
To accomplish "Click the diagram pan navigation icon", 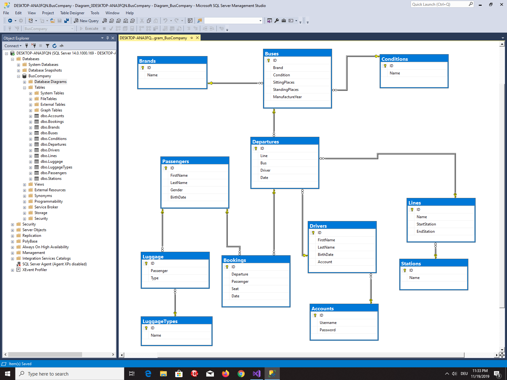I will point(502,355).
